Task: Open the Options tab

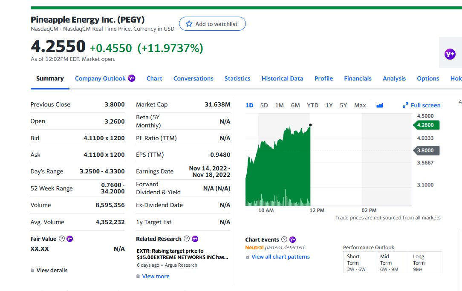Action: (428, 79)
